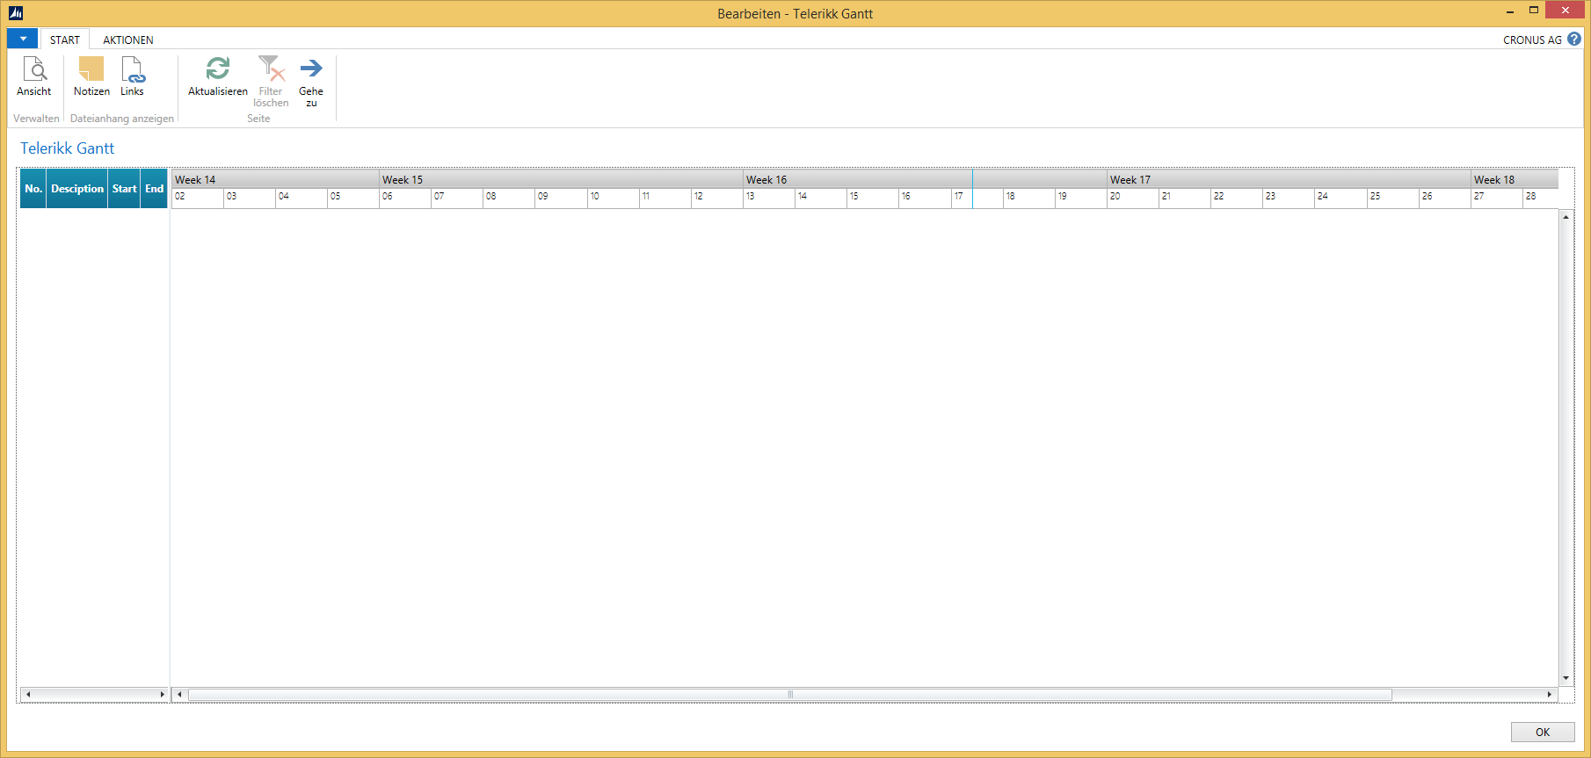The height and width of the screenshot is (758, 1591).
Task: Click the left arrow of the task list scrollbar
Action: [x=28, y=694]
